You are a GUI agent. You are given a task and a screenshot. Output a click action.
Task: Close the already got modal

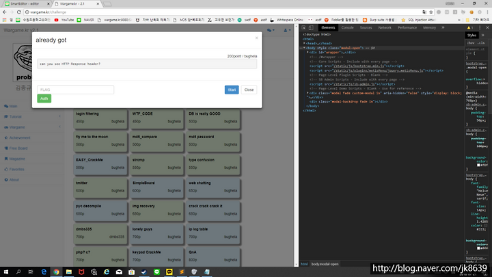[x=257, y=38]
